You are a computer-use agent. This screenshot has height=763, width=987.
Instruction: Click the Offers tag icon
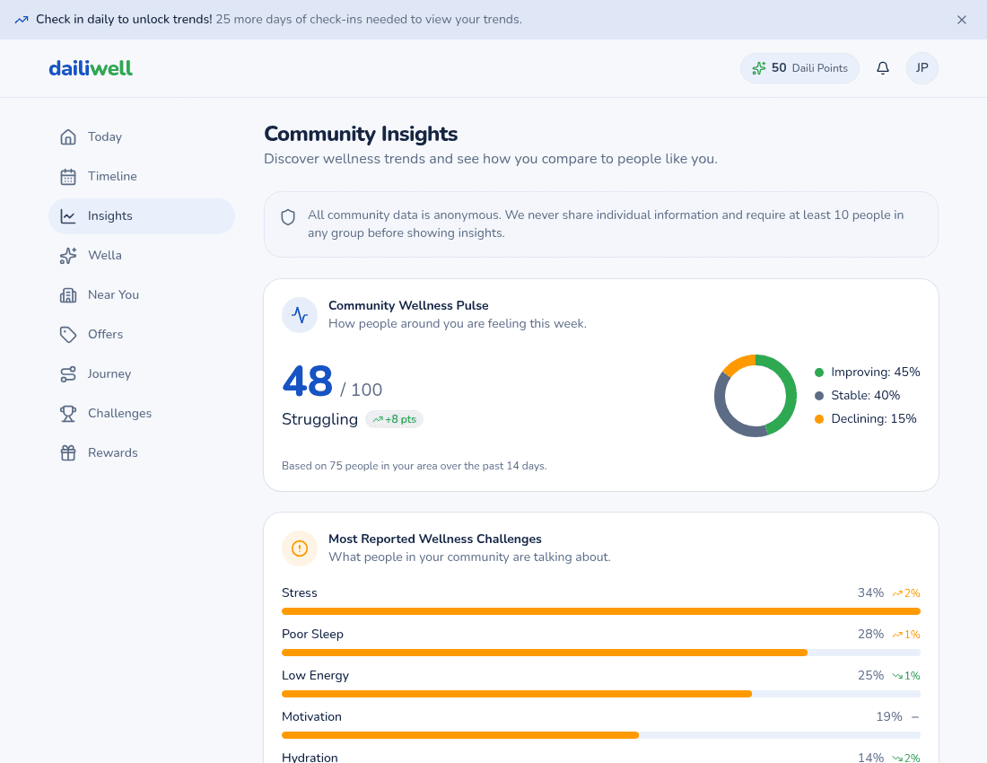68,334
